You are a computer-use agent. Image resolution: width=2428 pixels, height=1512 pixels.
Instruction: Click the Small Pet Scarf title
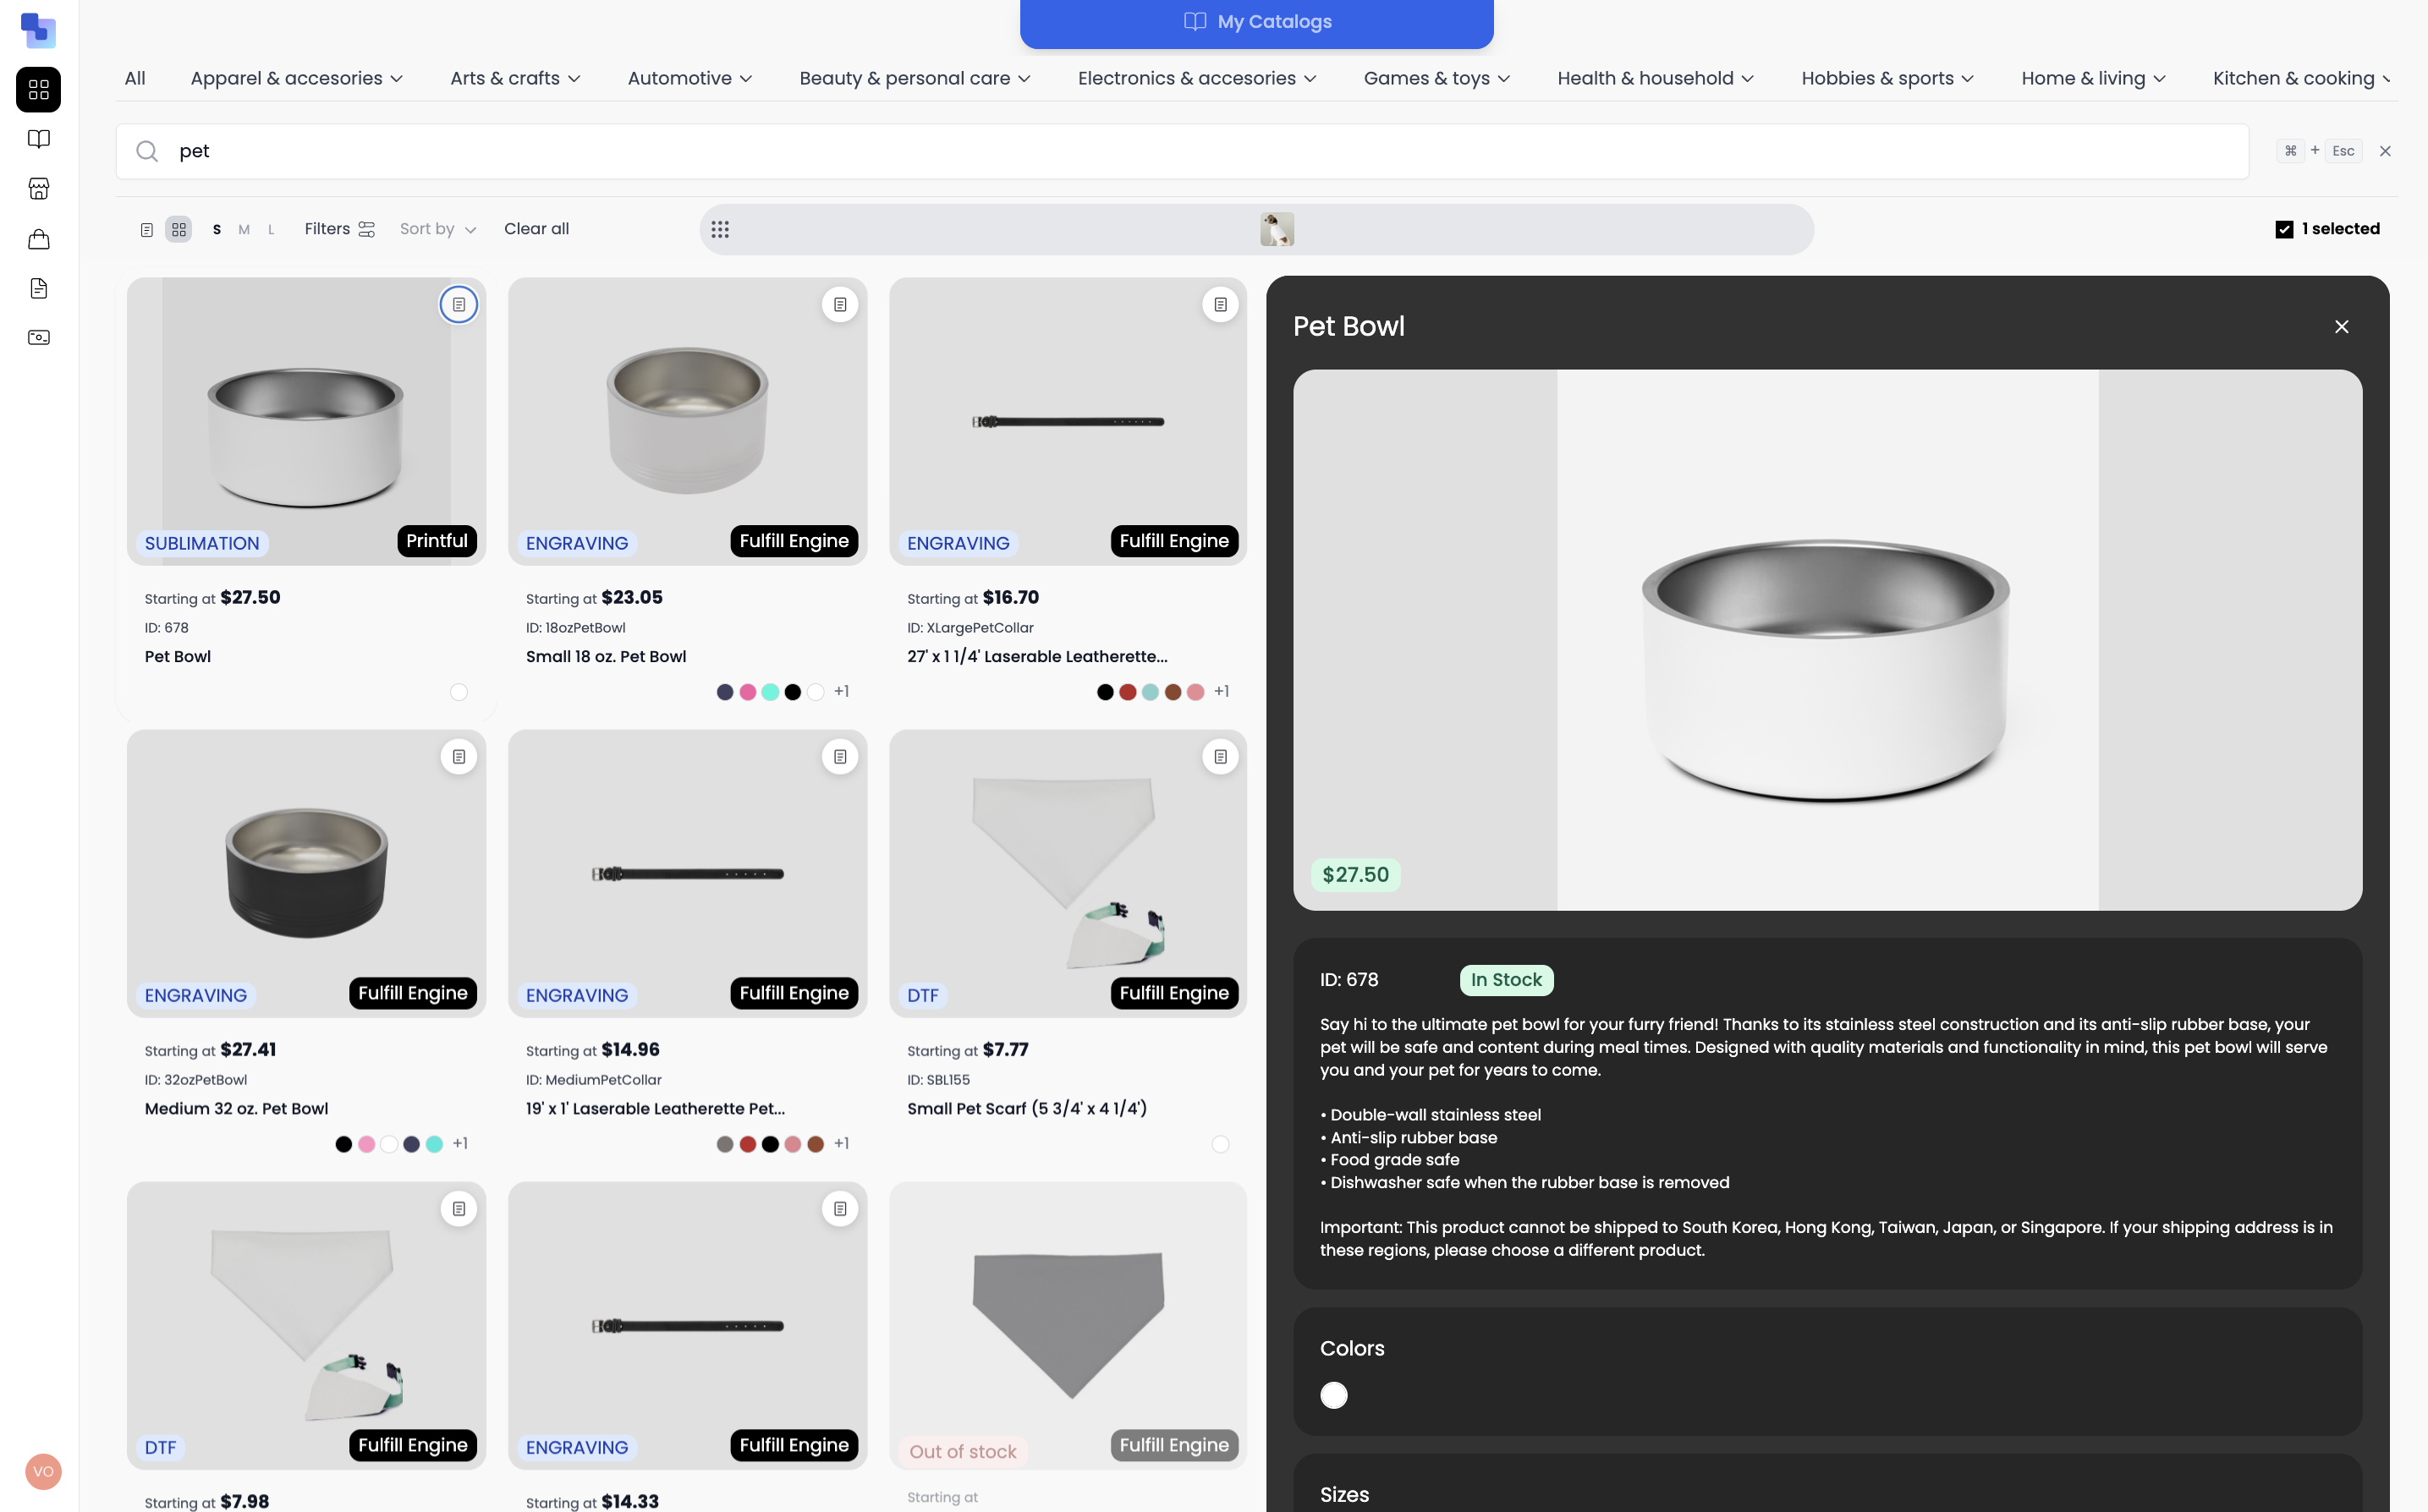coord(1026,1108)
